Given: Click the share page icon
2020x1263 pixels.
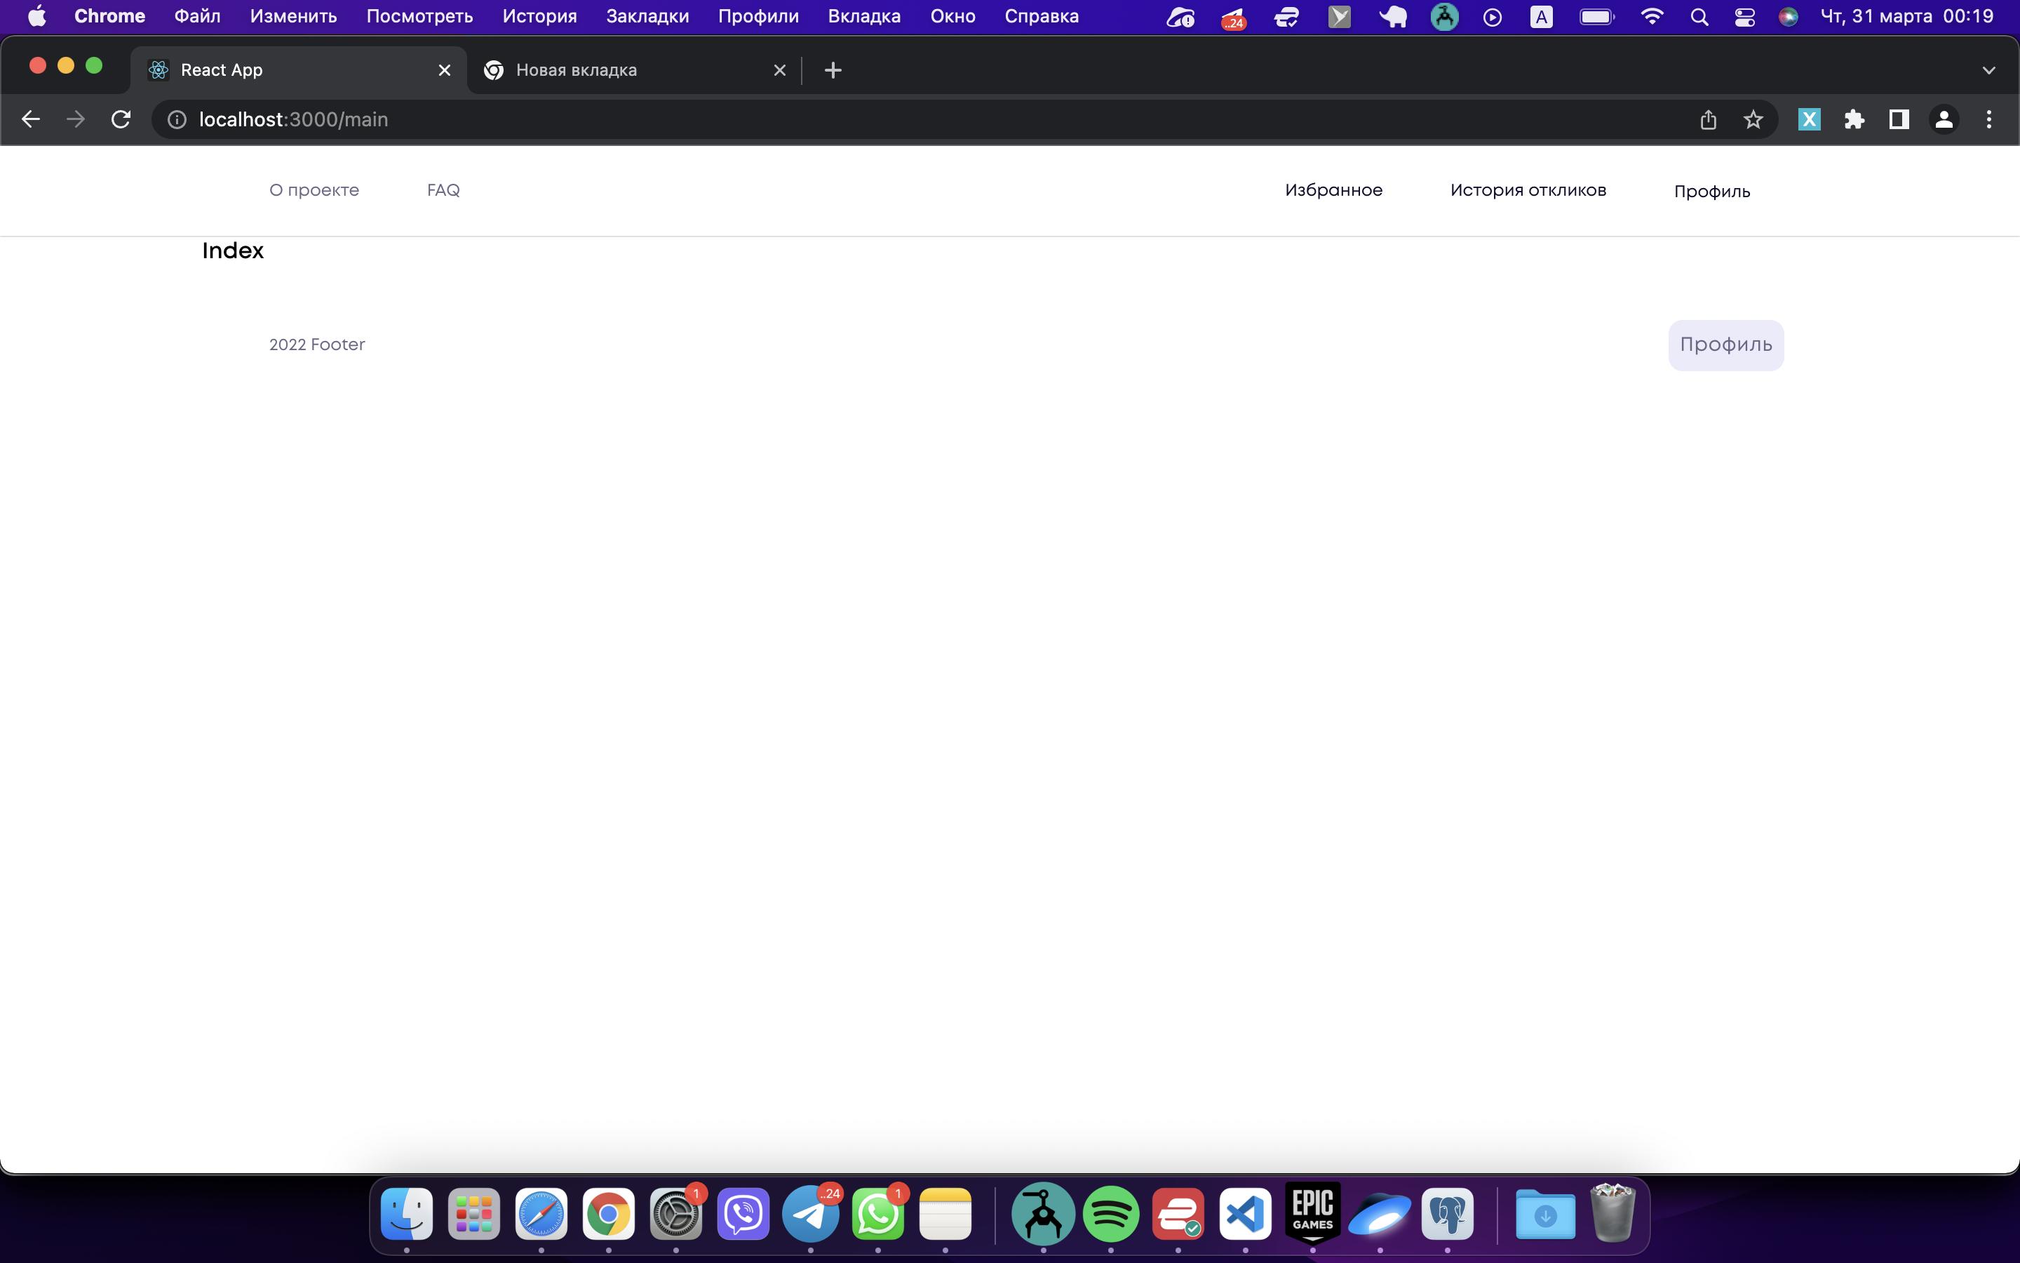Looking at the screenshot, I should (x=1708, y=119).
